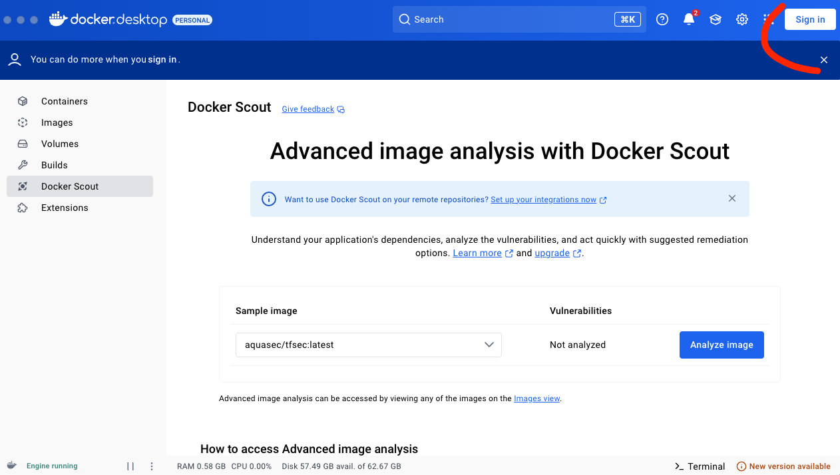
Task: Open the Learn more link
Action: (477, 253)
